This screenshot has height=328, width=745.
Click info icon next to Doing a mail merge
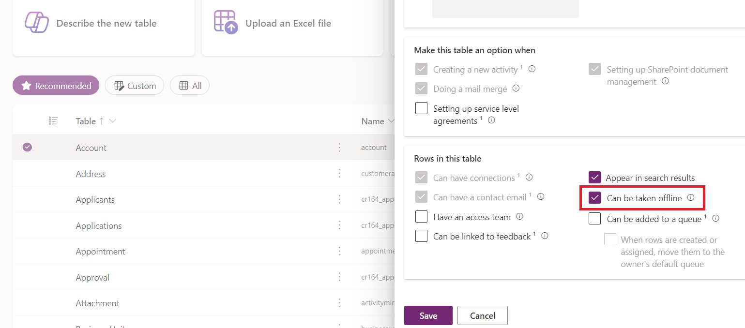[516, 89]
